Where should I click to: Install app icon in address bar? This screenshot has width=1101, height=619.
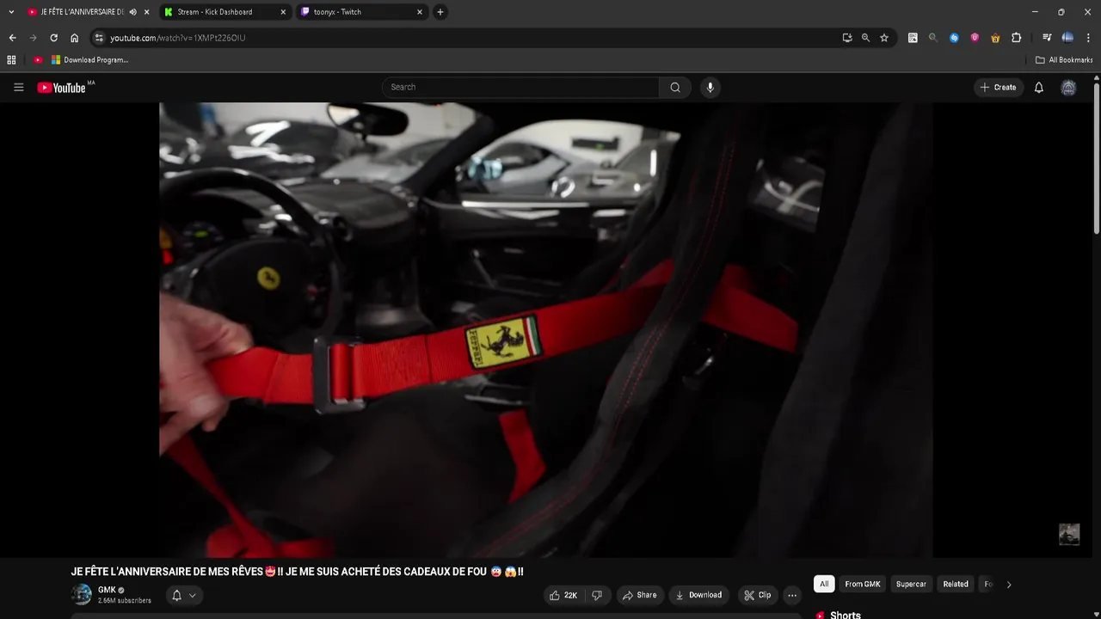[x=847, y=38]
